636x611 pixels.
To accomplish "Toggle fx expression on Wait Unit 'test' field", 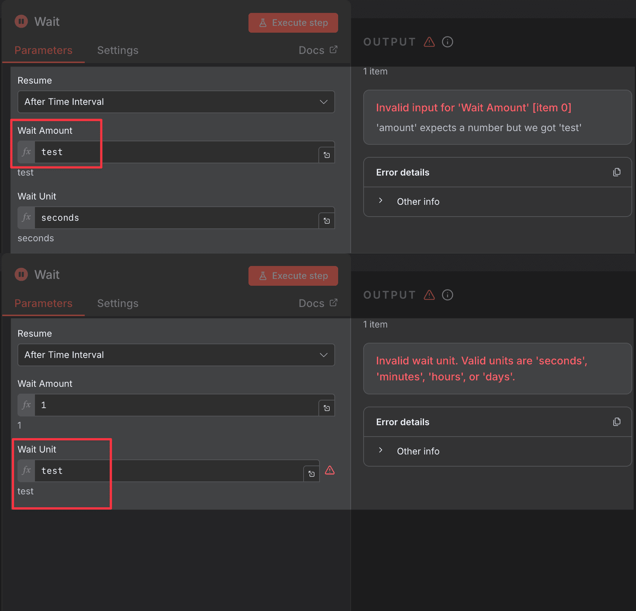I will click(27, 471).
